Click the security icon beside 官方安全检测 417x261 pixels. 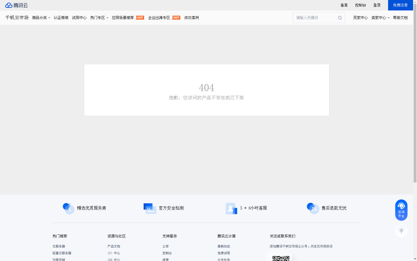150,208
